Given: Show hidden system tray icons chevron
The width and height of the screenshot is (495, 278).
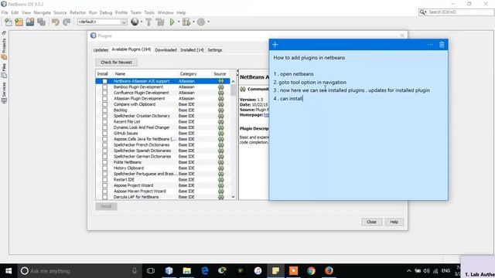Looking at the screenshot, I should [409, 271].
